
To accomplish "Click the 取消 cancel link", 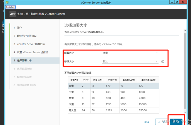I will [147, 122].
